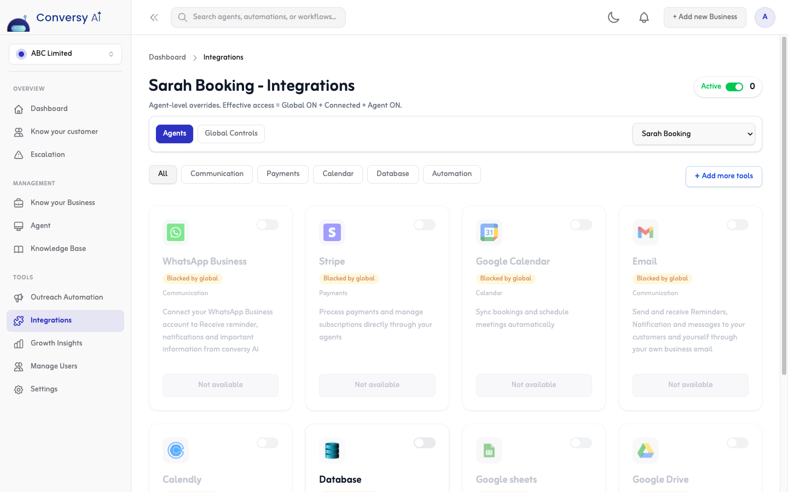Click the Gmail Email icon
This screenshot has width=788, height=492.
coord(646,232)
